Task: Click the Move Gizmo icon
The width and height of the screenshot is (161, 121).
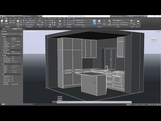Action: [104, 23]
